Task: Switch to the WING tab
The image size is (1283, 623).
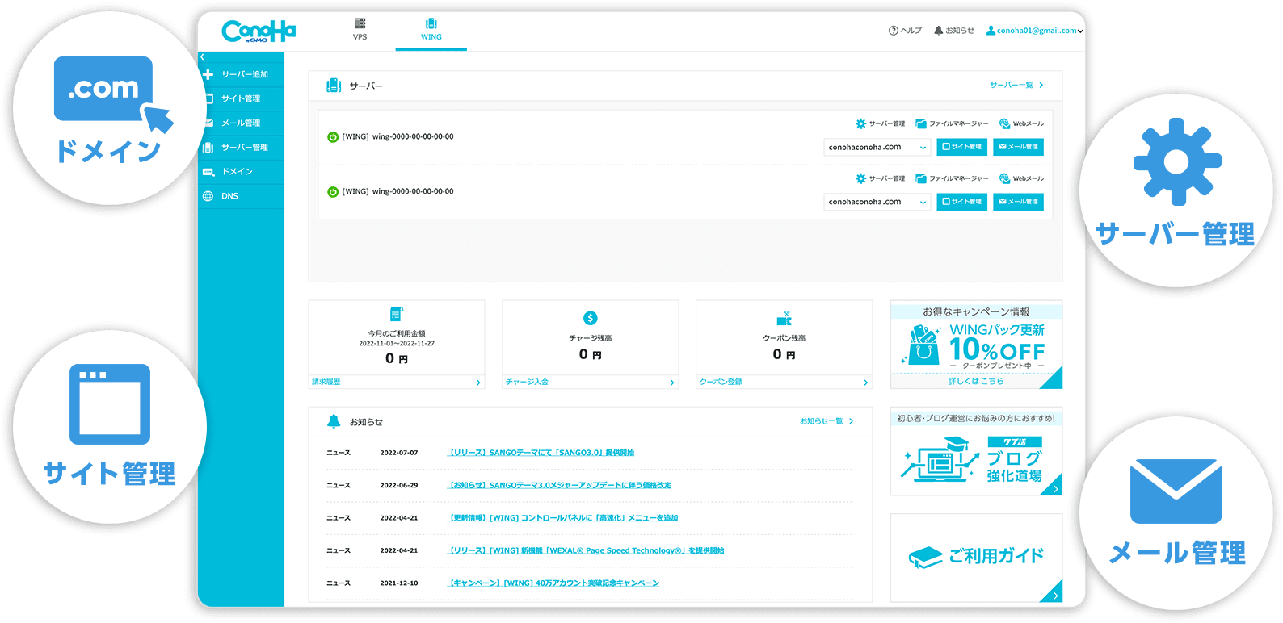Action: coord(431,29)
